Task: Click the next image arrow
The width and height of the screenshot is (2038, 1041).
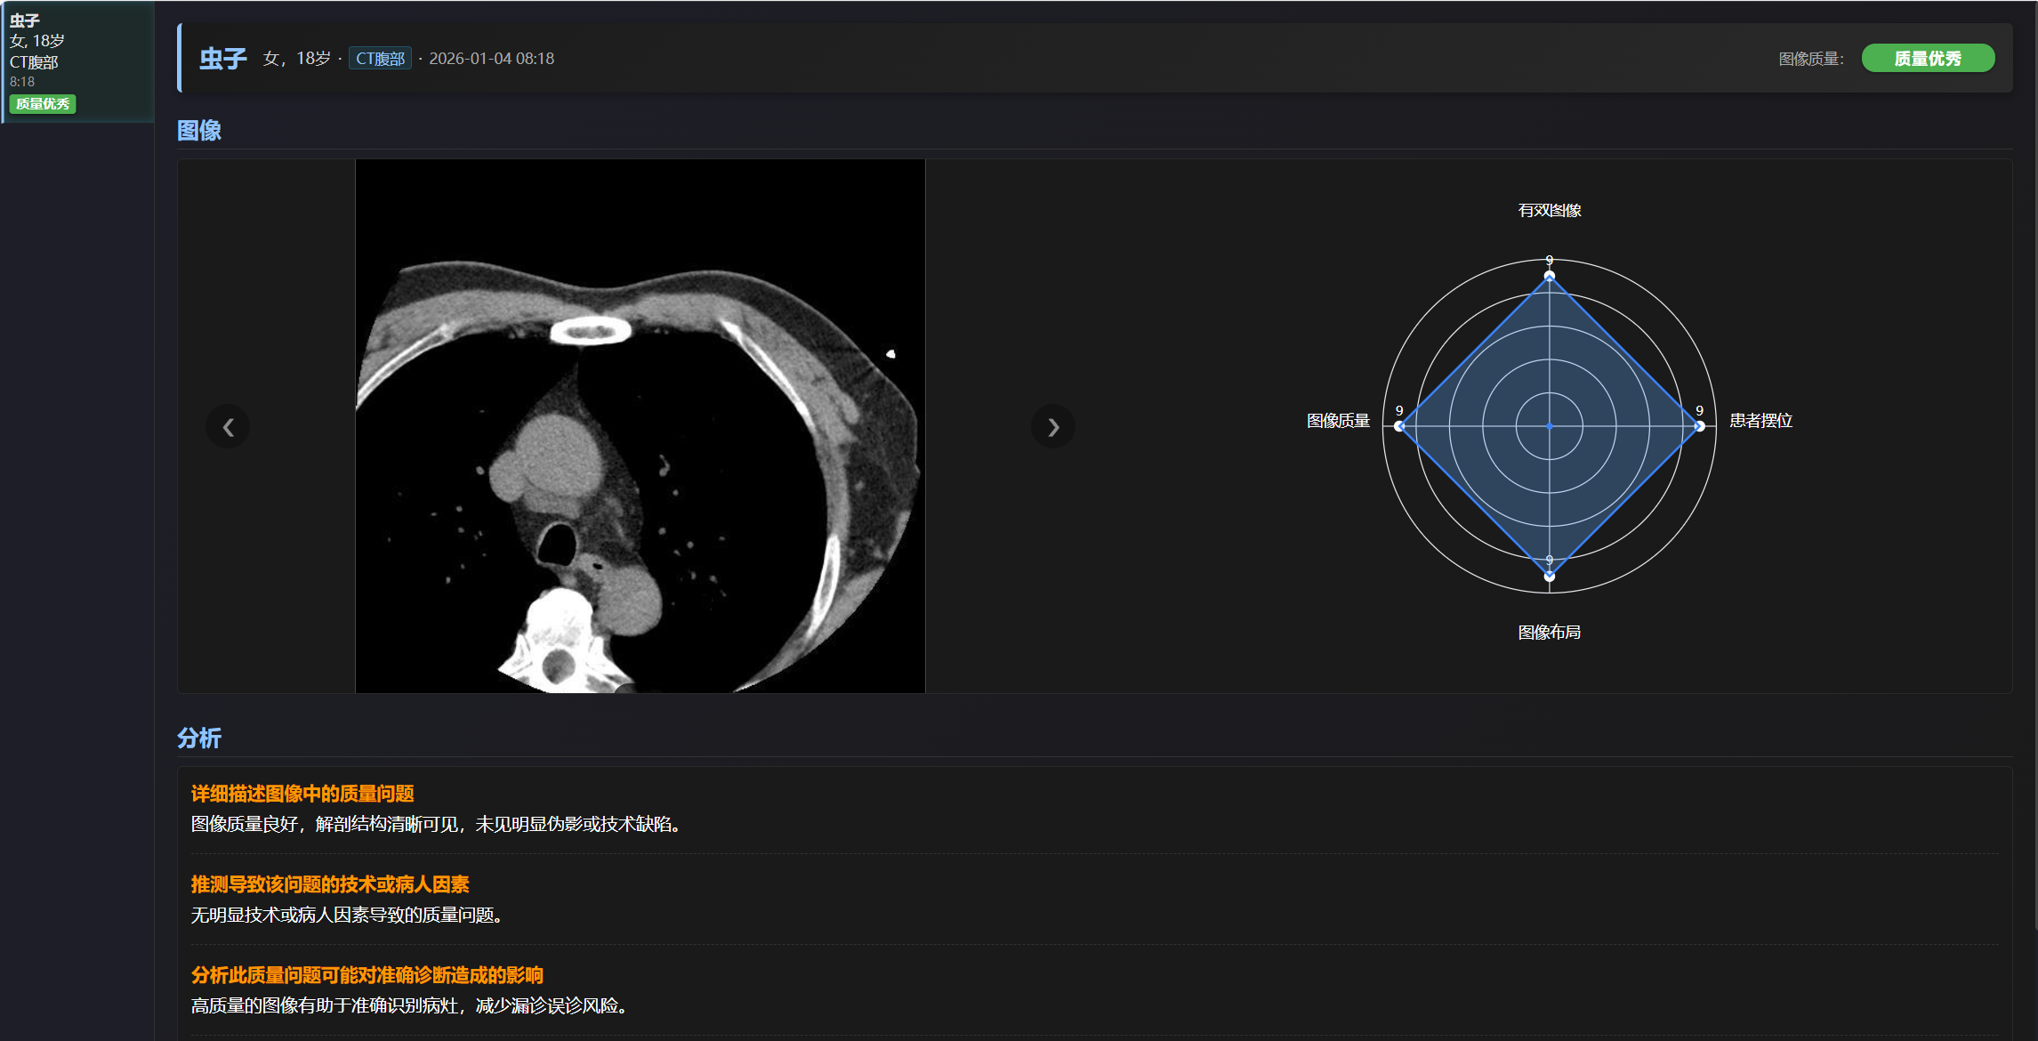Action: 1052,427
